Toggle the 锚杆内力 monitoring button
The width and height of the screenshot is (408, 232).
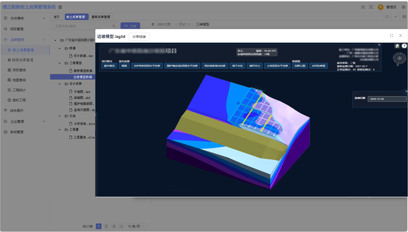point(255,66)
